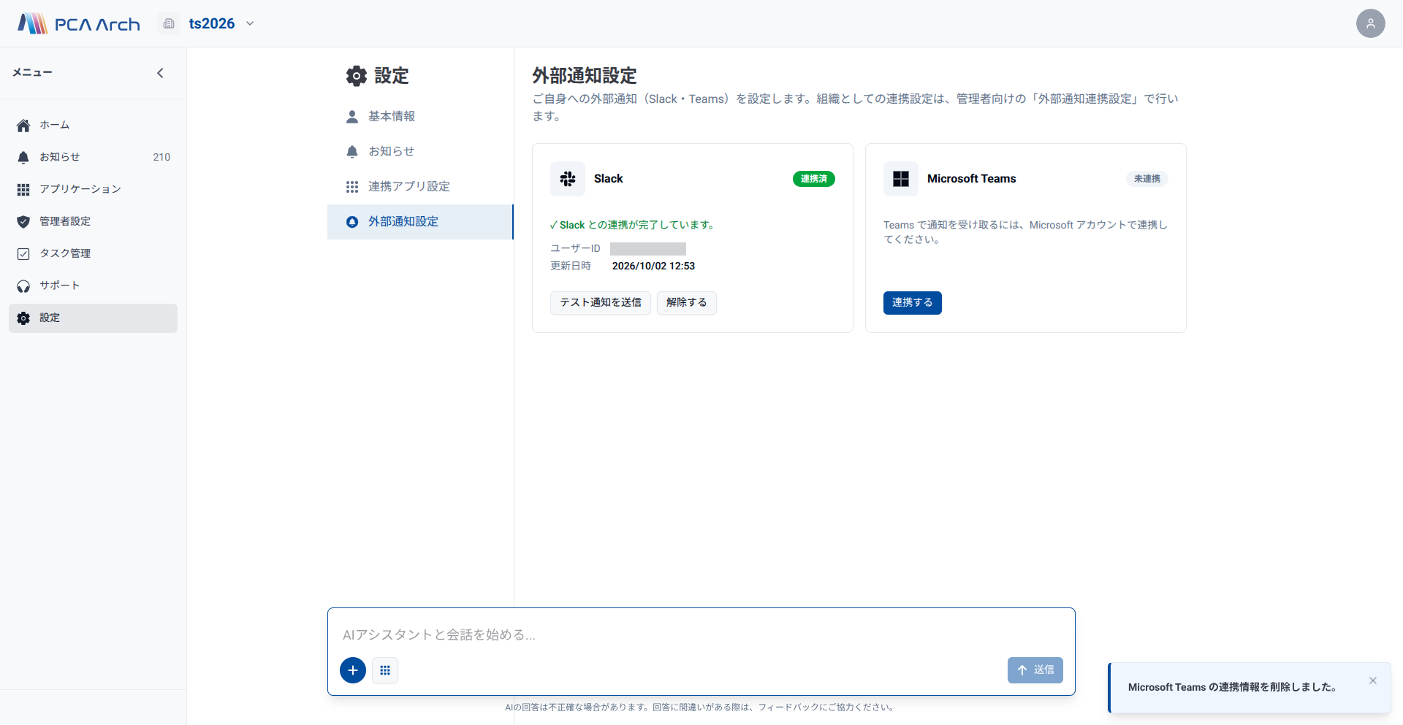The image size is (1403, 725).
Task: Click the 未連携 status badge
Action: (x=1147, y=179)
